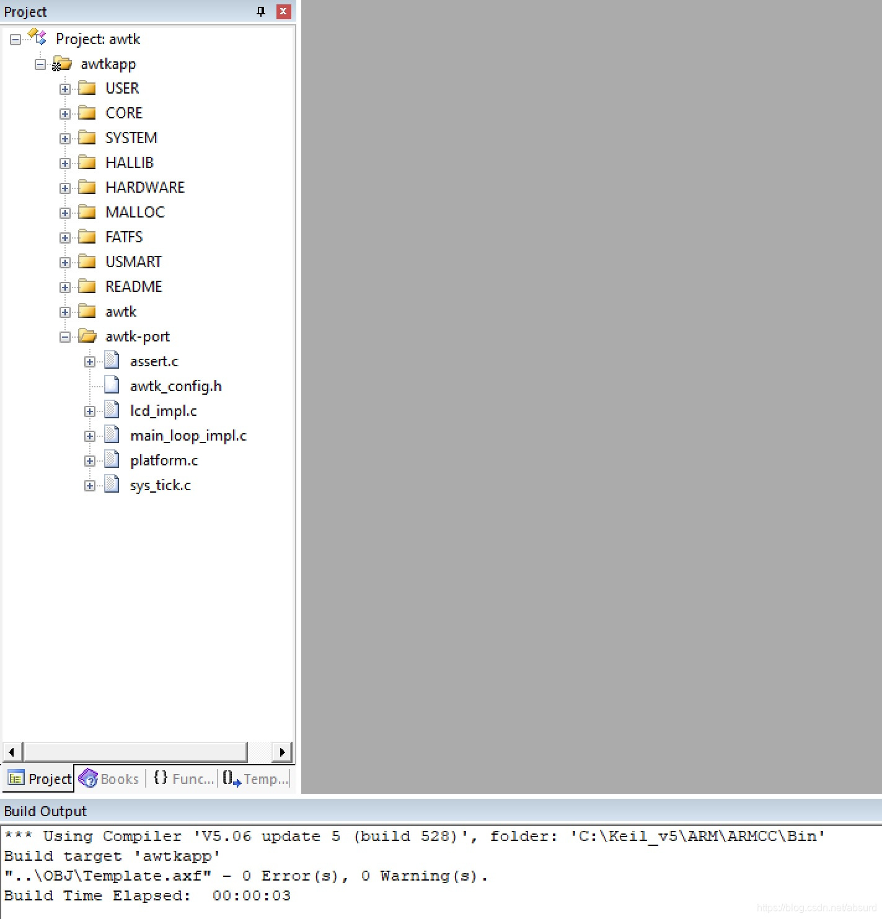882x919 pixels.
Task: Switch to the Functions tab
Action: click(183, 778)
